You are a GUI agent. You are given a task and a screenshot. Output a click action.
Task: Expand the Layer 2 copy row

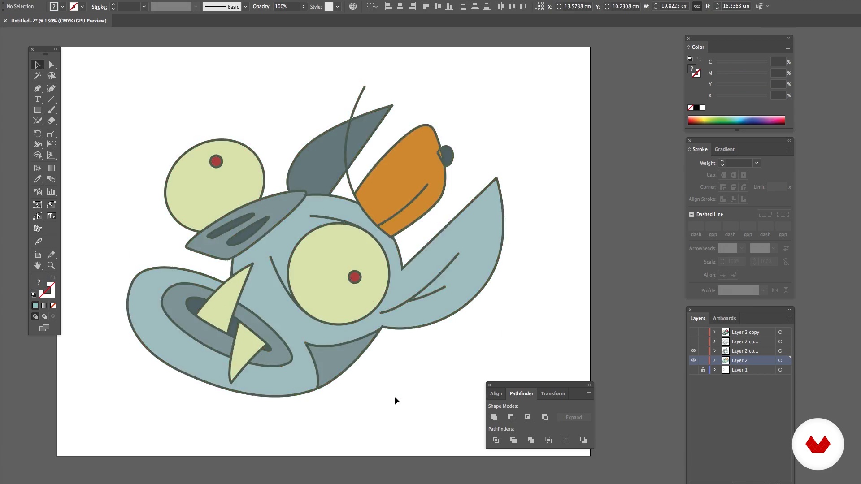point(715,332)
